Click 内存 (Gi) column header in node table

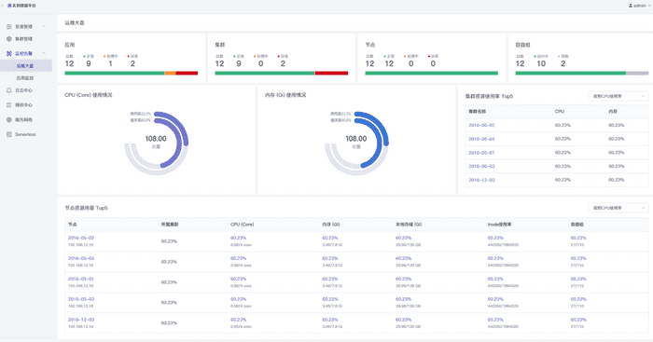330,225
